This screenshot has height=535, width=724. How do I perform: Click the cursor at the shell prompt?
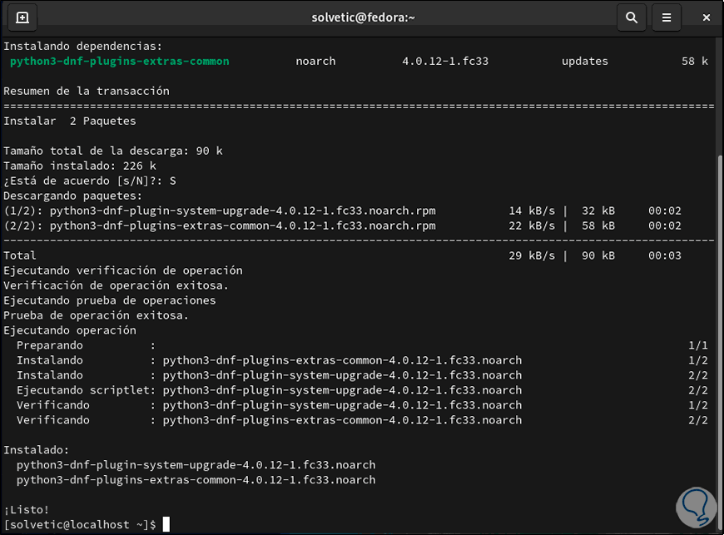coord(166,524)
